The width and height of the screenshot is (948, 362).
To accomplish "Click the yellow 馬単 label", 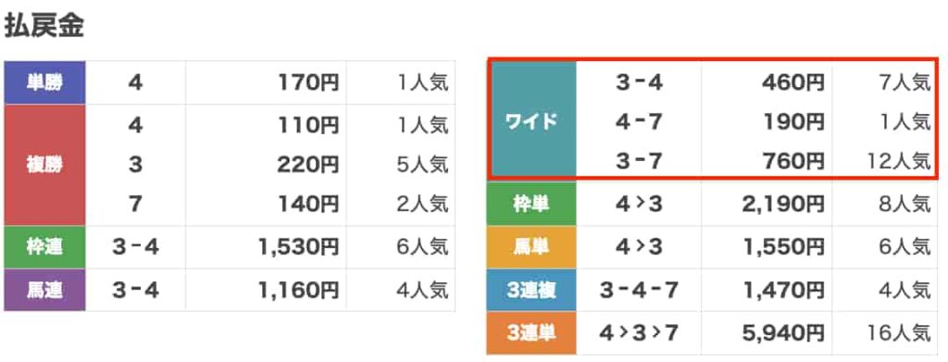I will click(x=531, y=247).
